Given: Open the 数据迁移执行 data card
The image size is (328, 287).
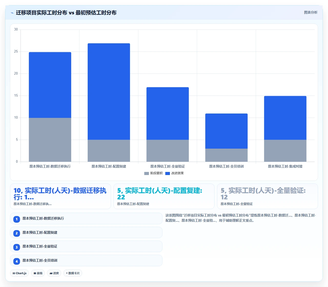Looking at the screenshot, I should [60, 196].
